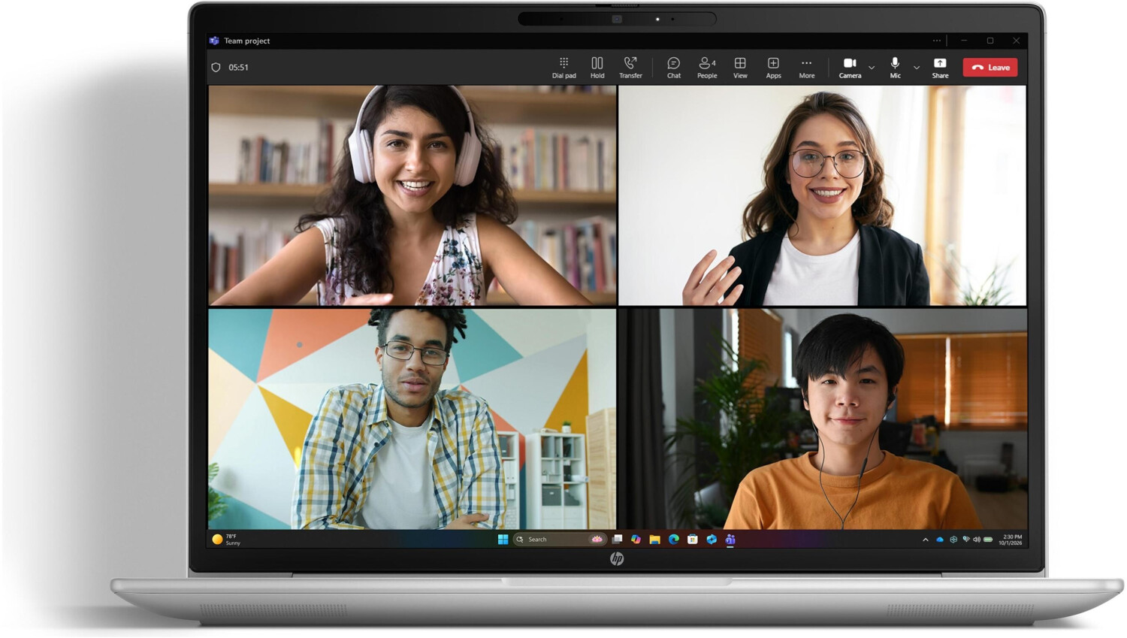This screenshot has height=638, width=1127.
Task: Show hidden system tray icons chevron
Action: (x=926, y=540)
